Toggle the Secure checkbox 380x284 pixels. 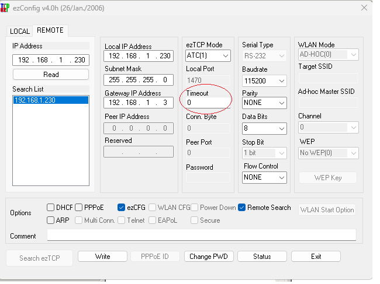pyautogui.click(x=194, y=220)
